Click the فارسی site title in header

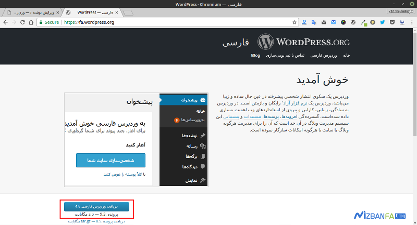click(236, 43)
